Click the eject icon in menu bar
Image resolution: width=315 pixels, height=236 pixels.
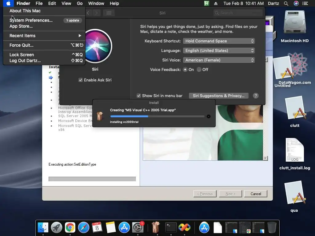(216, 3)
